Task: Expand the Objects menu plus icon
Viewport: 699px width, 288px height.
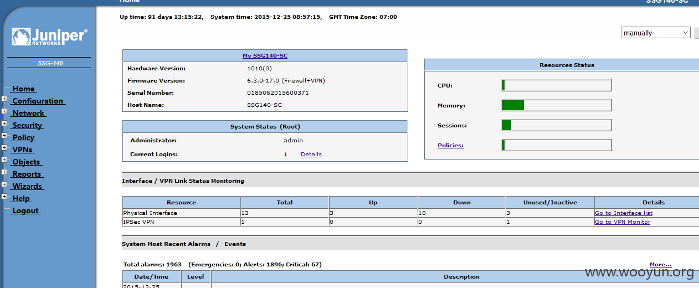Action: coord(4,161)
